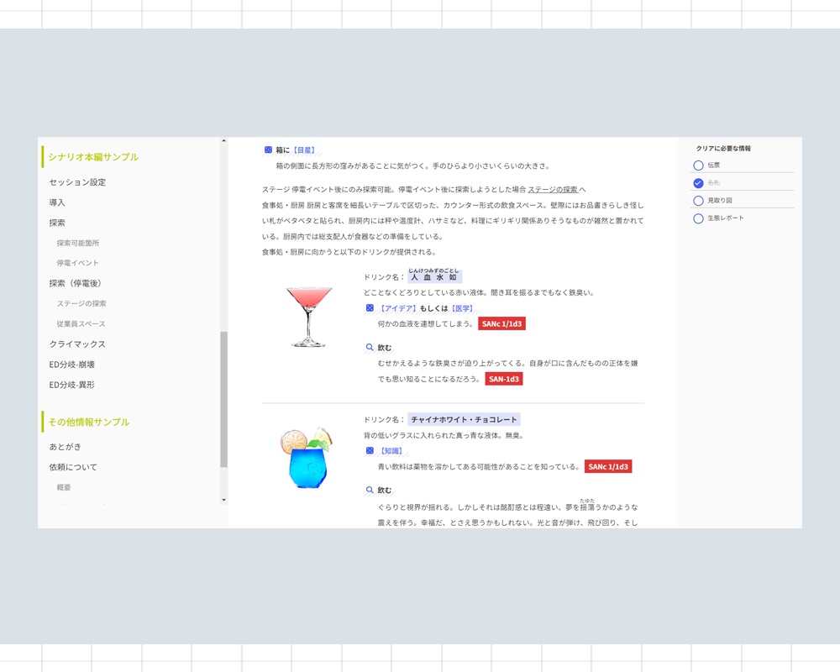The width and height of the screenshot is (840, 672).
Task: Click the dice icon before the 【知識】 check
Action: tap(370, 450)
